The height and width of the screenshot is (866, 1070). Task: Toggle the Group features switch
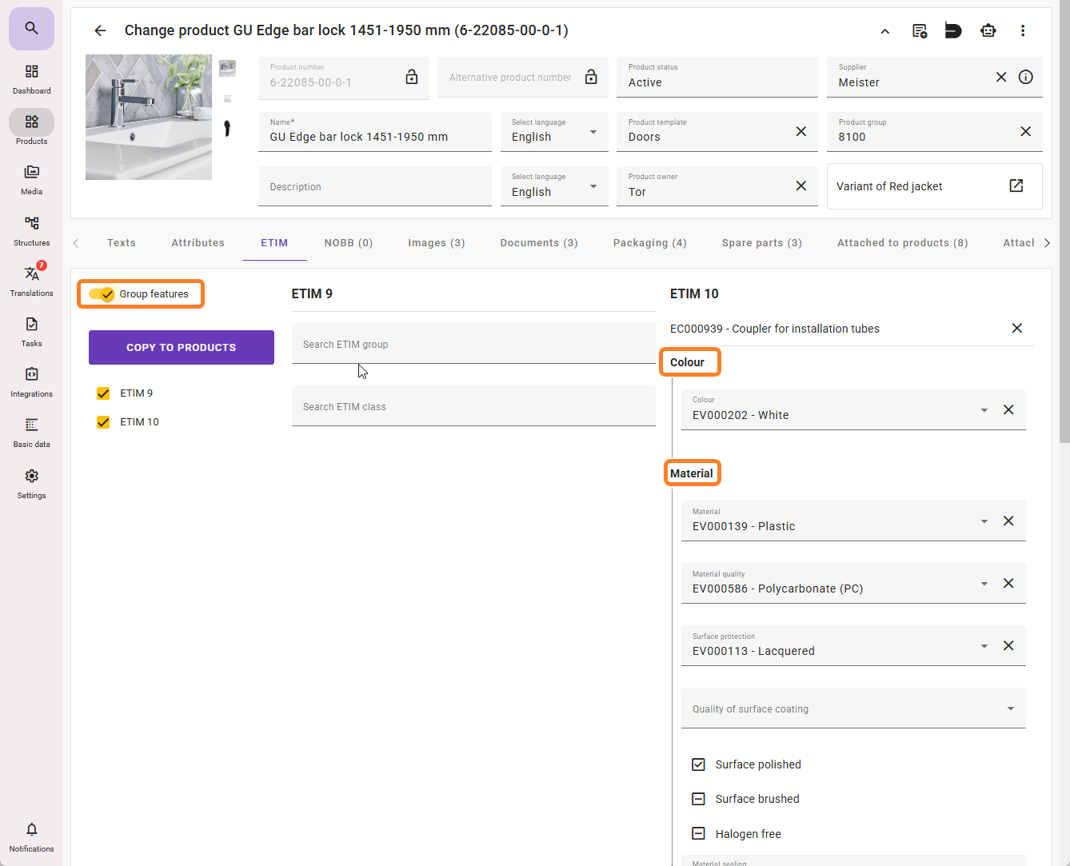102,294
